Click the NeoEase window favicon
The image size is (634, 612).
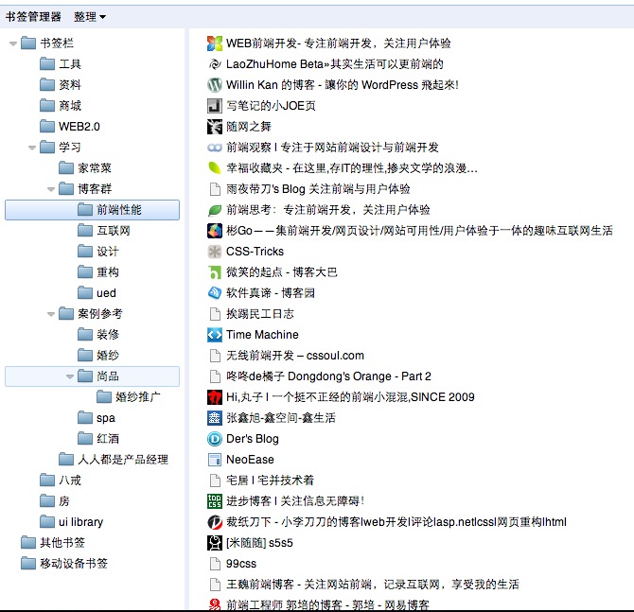(215, 460)
